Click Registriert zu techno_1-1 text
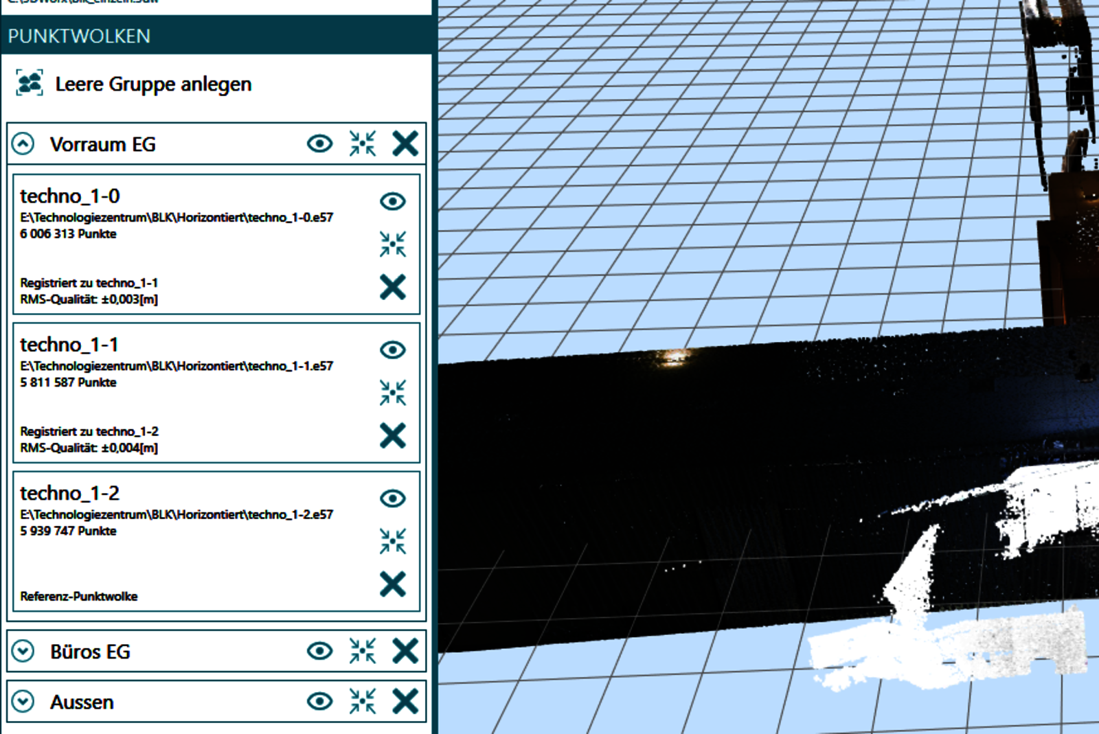The width and height of the screenshot is (1099, 734). [89, 283]
